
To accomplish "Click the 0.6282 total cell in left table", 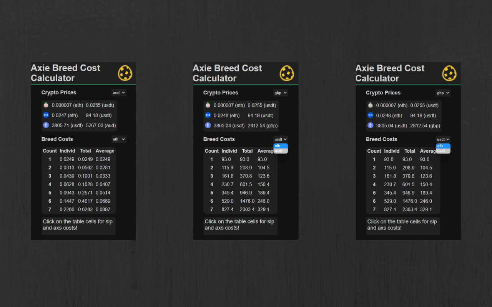I will 85,210.
